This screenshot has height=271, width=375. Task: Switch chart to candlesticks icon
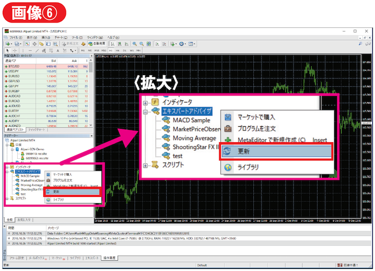point(119,44)
